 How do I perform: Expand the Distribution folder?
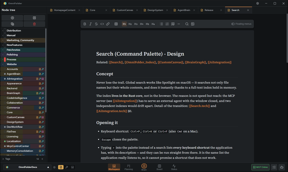tap(3, 31)
